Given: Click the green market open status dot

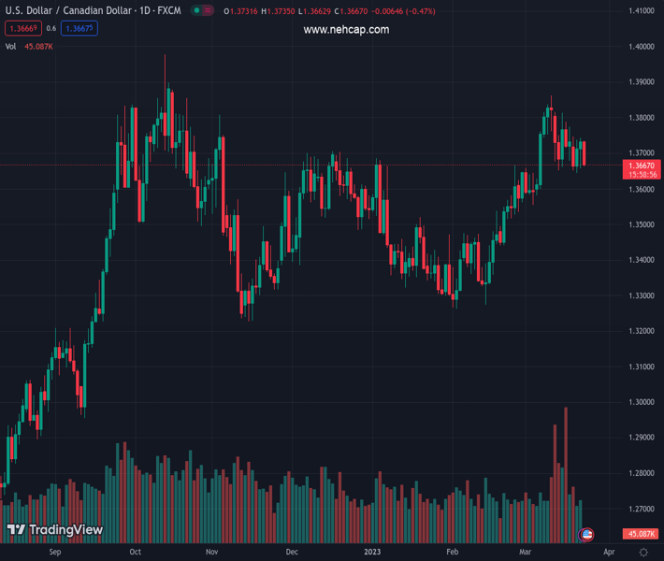Looking at the screenshot, I should coord(196,10).
